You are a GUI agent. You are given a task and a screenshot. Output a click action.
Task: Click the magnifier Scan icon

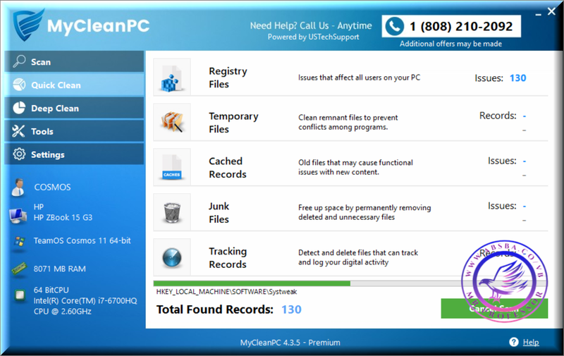pos(19,61)
